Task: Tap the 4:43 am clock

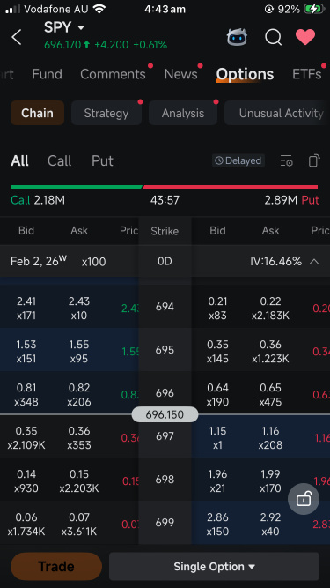Action: coord(165,10)
